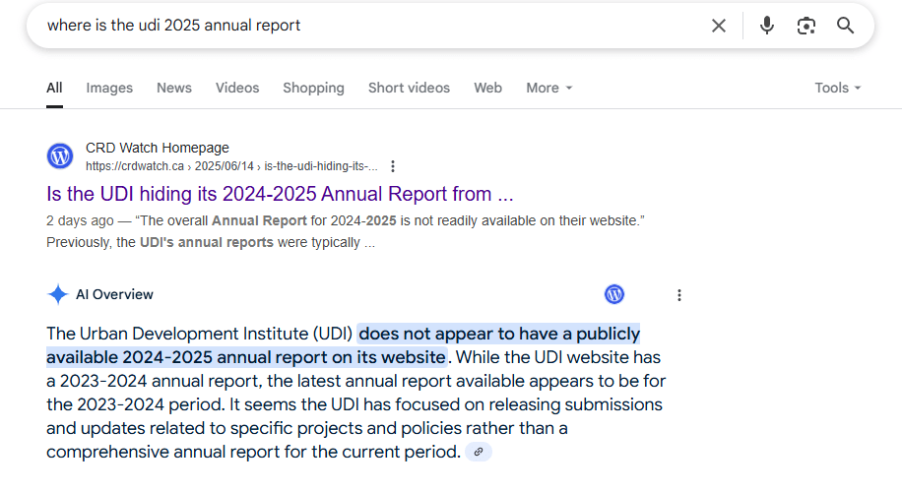Start voice search with microphone icon
The width and height of the screenshot is (902, 492).
pyautogui.click(x=767, y=26)
